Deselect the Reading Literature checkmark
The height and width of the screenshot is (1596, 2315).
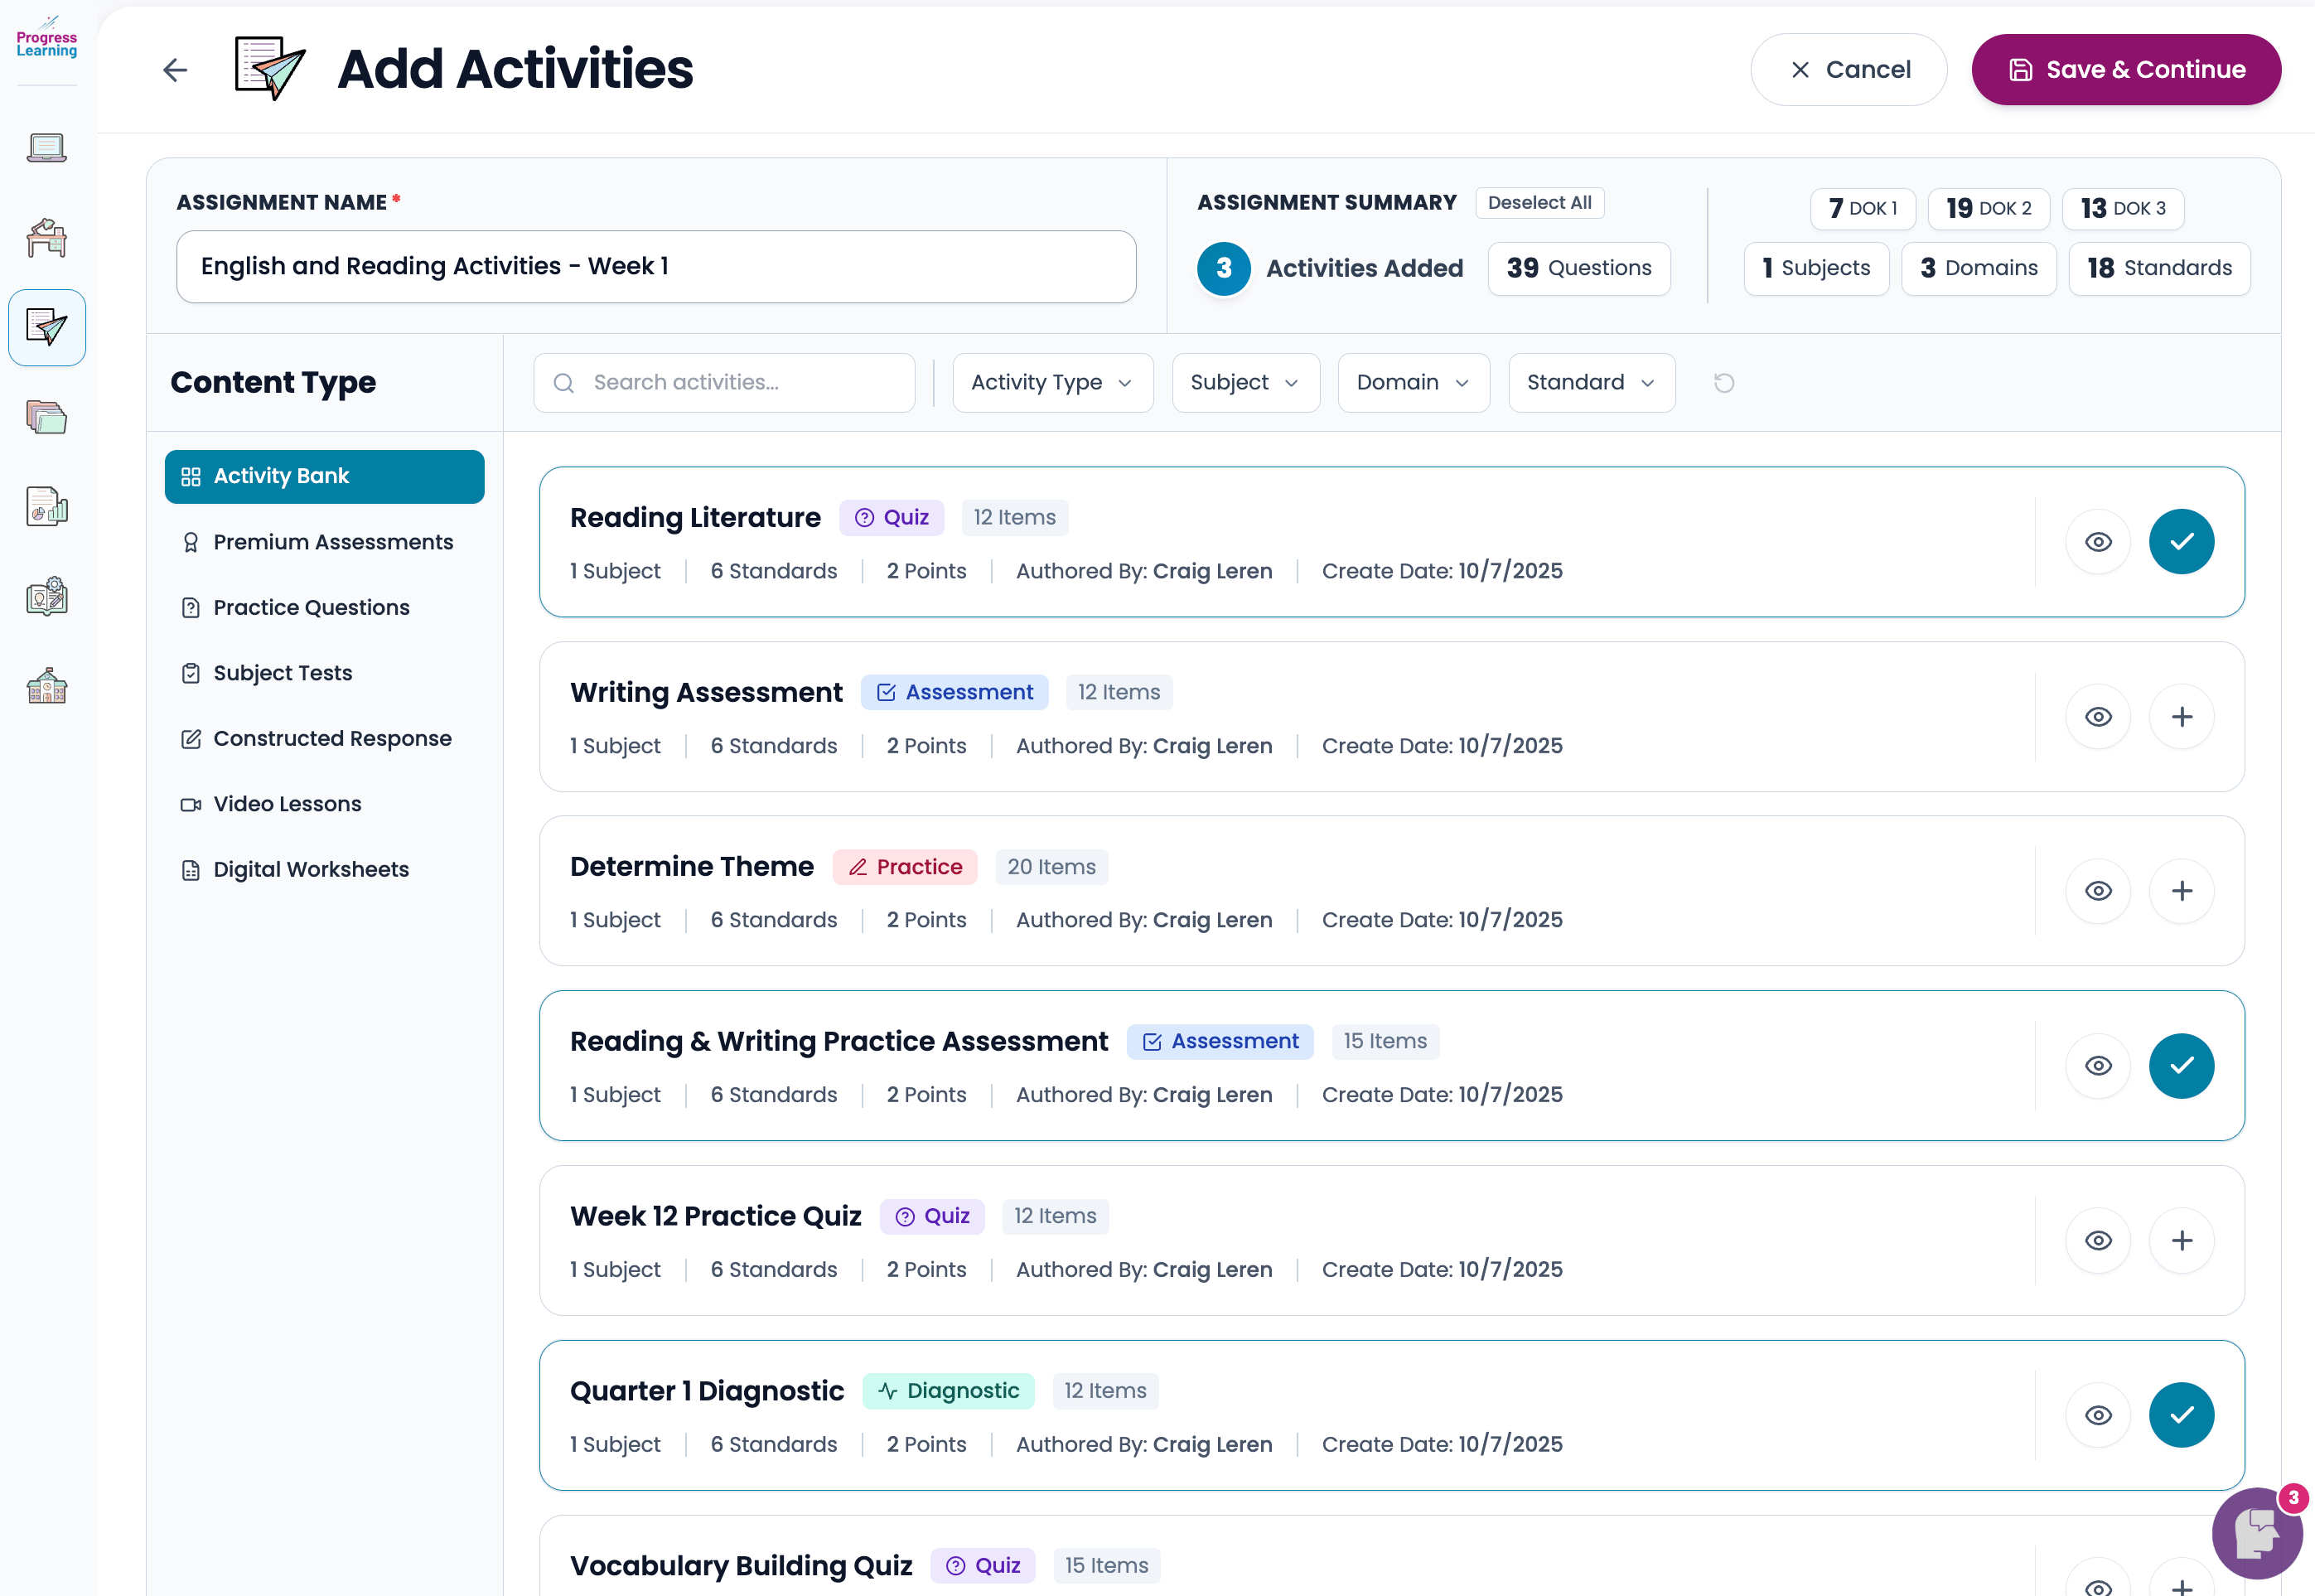click(2182, 541)
